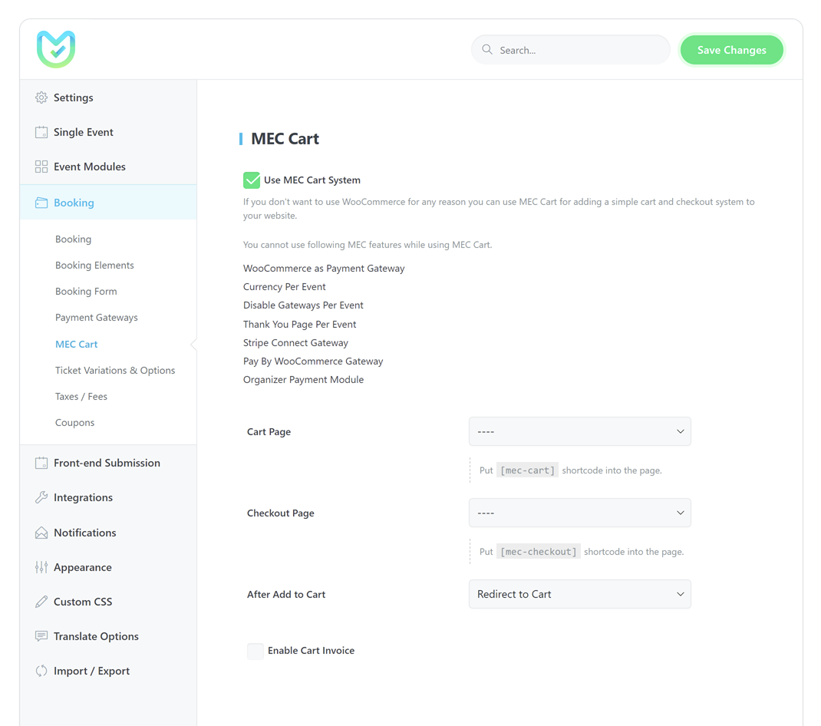Open the Payment Gateways submenu item
This screenshot has height=726, width=821.
pos(97,318)
